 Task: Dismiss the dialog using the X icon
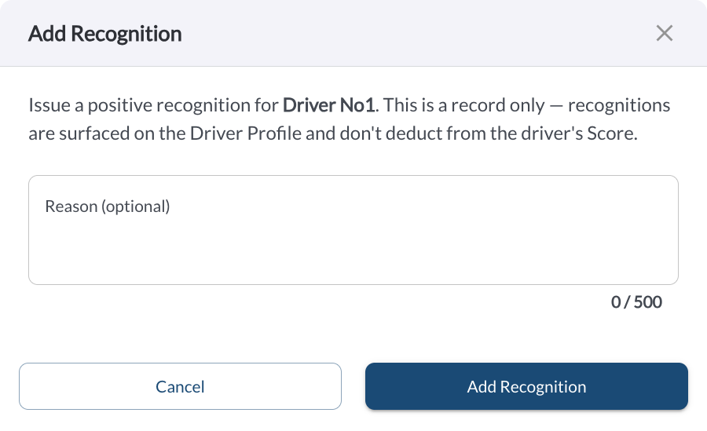[x=664, y=33]
